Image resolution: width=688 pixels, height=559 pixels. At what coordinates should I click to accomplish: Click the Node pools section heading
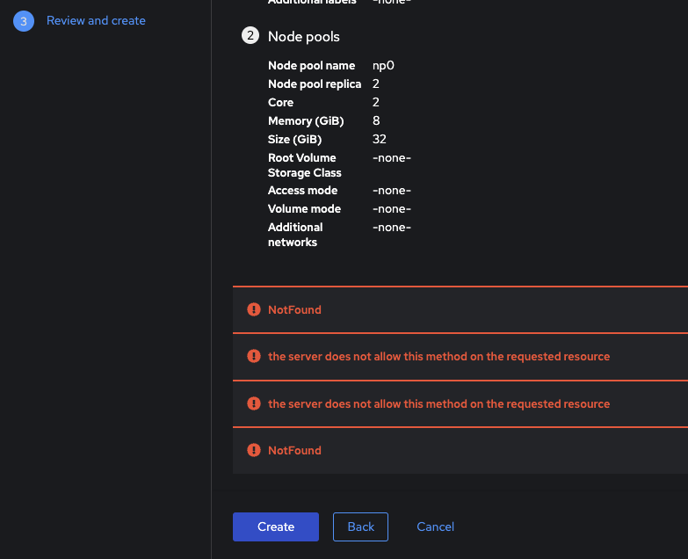(303, 36)
